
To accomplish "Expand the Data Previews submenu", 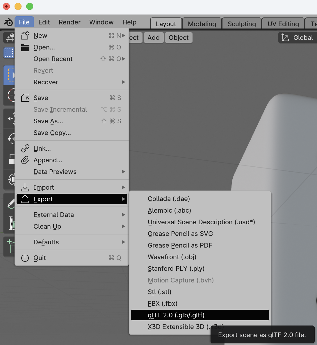I will [123, 172].
